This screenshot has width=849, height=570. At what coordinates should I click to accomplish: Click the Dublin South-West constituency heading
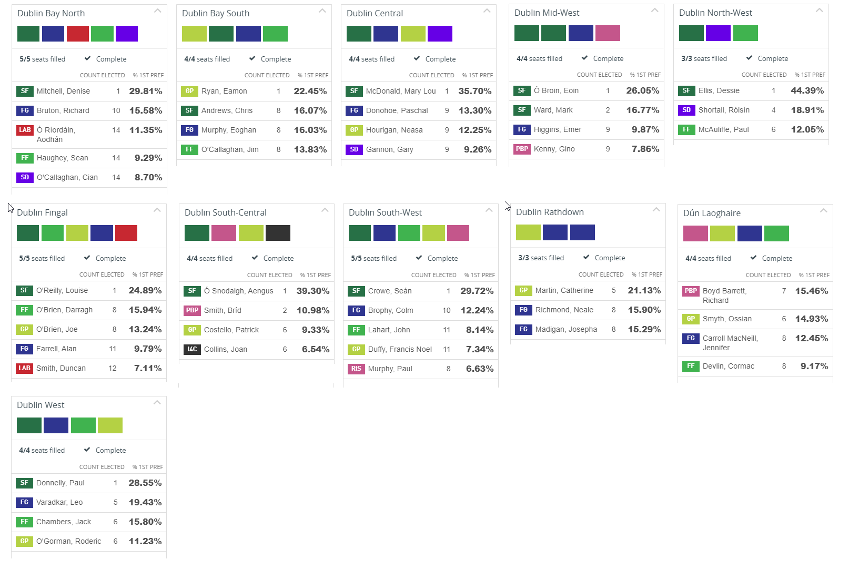click(385, 212)
